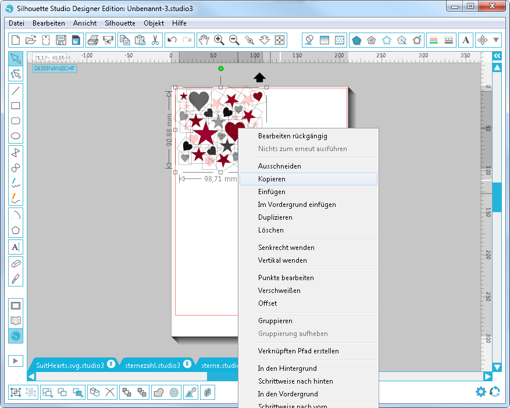Select the Eraser tool
The image size is (510, 408).
click(x=16, y=263)
